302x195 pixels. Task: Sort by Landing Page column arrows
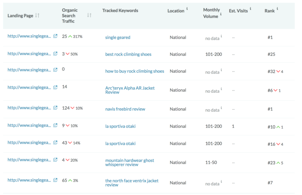[x=37, y=15]
